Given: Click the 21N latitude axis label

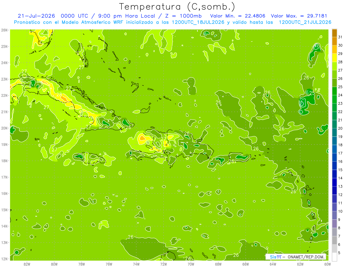Looking at the screenshot, I should coord(4,112).
